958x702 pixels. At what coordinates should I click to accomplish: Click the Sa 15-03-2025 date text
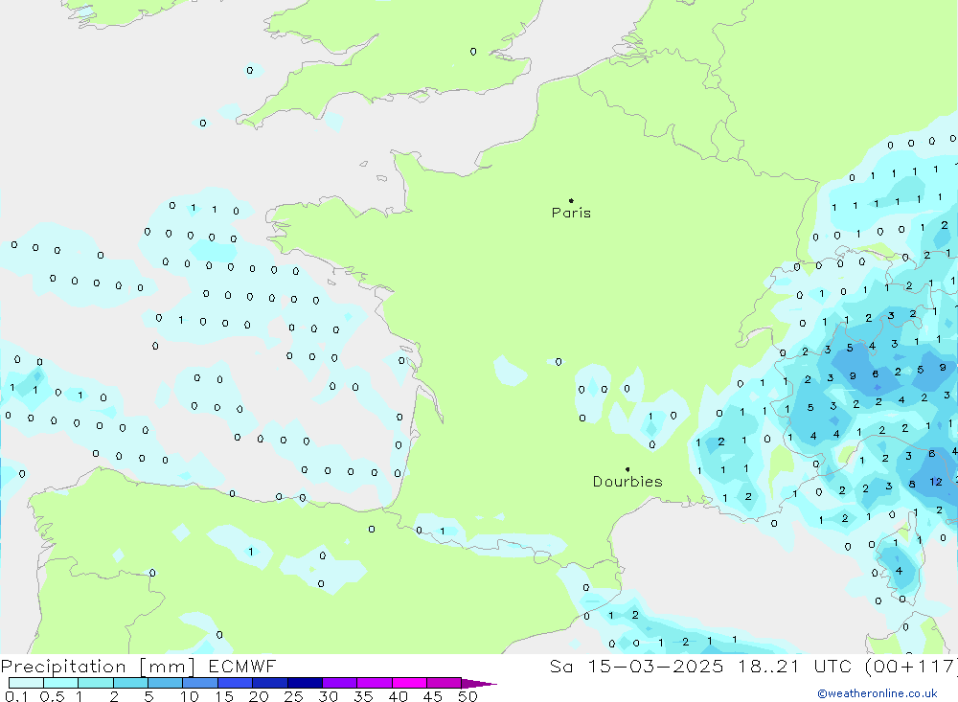tap(637, 667)
